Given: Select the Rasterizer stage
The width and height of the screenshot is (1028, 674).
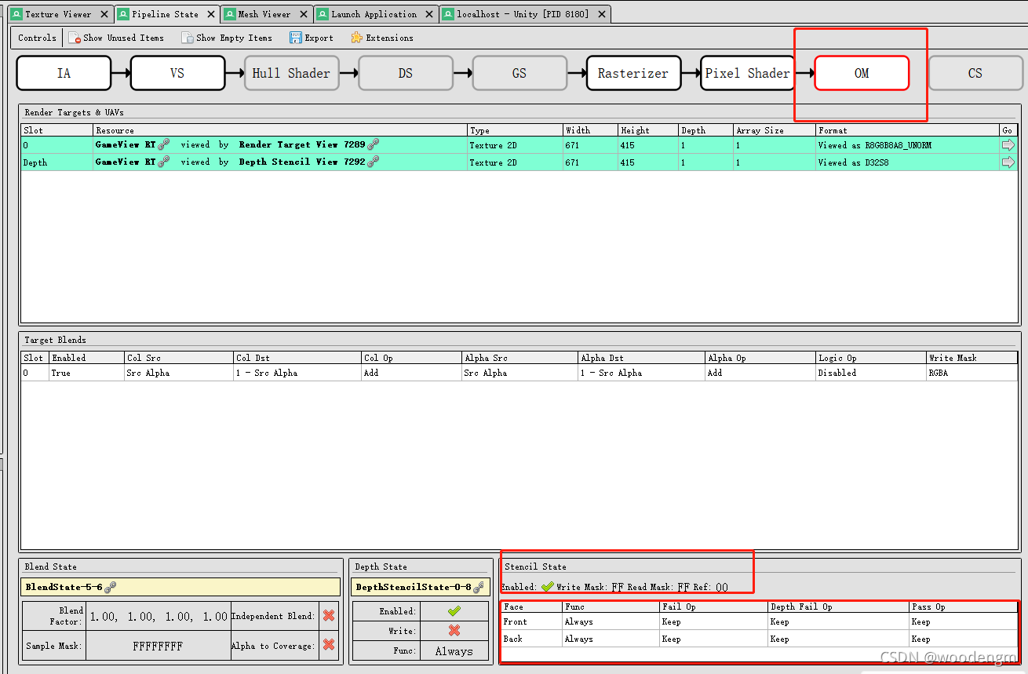Looking at the screenshot, I should pos(633,73).
